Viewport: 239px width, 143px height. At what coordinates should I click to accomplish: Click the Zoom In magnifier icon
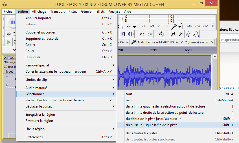[x=173, y=34]
